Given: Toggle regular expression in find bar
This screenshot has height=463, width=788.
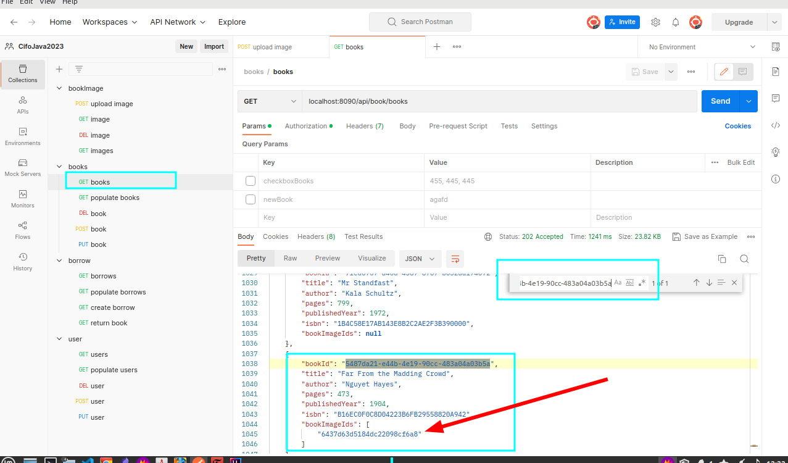Looking at the screenshot, I should pyautogui.click(x=642, y=283).
